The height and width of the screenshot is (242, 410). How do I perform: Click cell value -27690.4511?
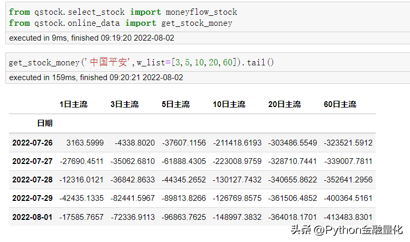click(x=81, y=161)
